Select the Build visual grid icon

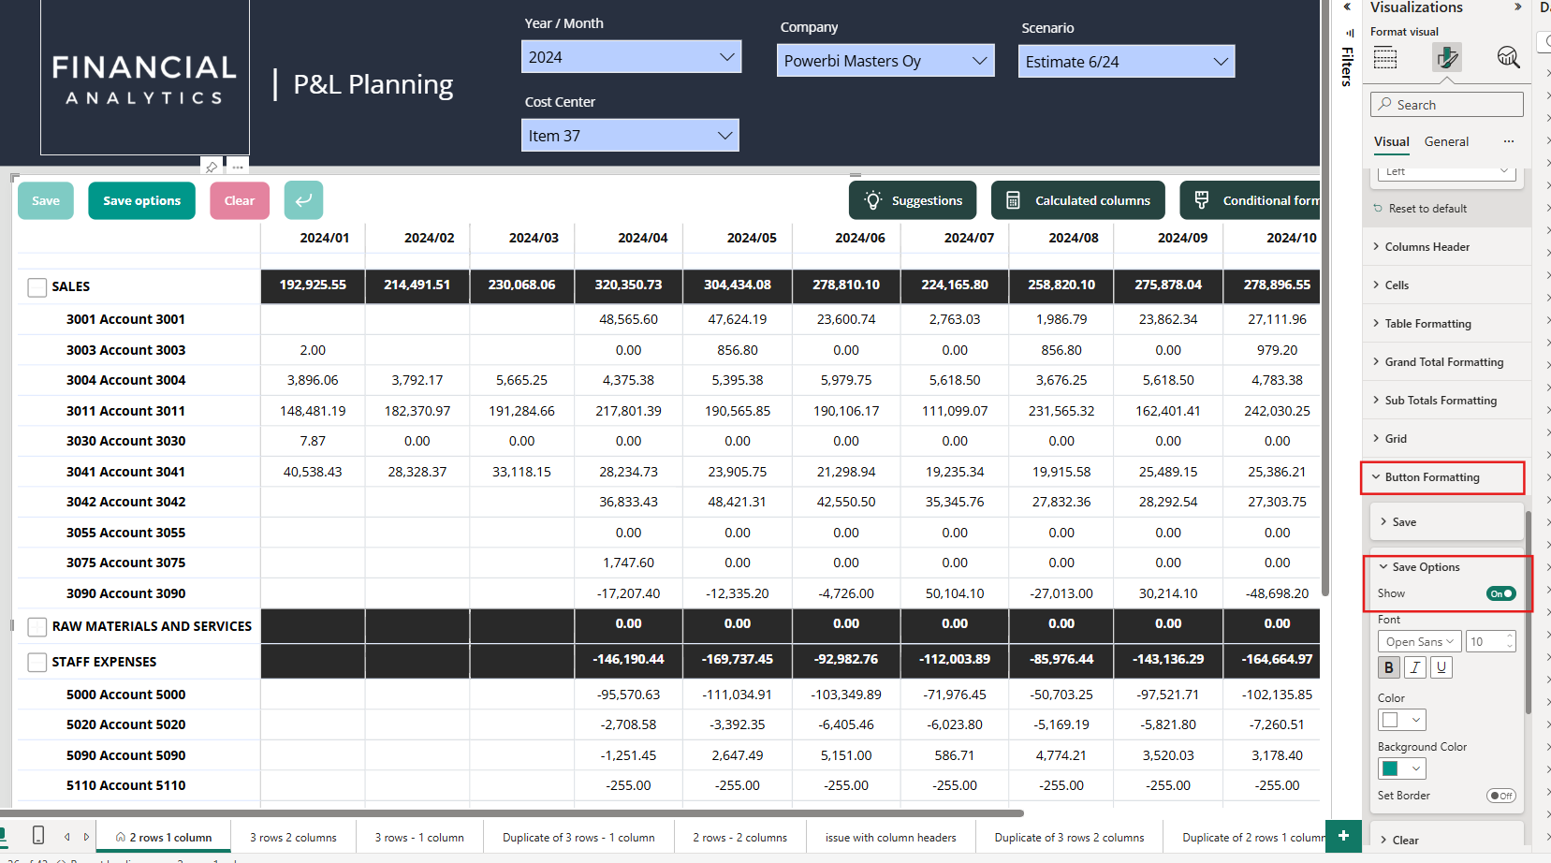(1385, 58)
